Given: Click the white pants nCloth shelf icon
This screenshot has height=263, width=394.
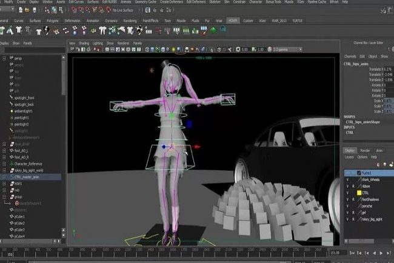Looking at the screenshot, I should [102, 30].
